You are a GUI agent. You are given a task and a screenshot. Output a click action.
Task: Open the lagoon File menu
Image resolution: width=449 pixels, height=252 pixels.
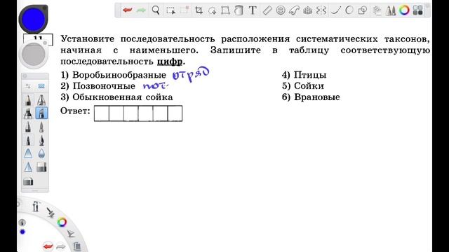[x=77, y=246]
